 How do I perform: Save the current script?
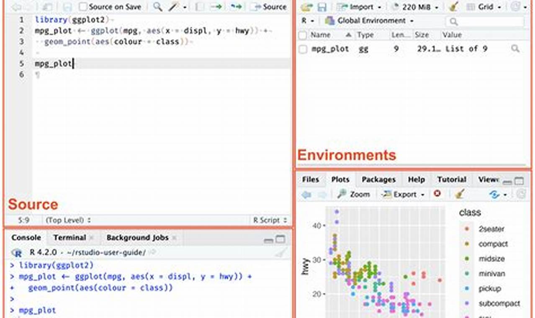coord(68,6)
